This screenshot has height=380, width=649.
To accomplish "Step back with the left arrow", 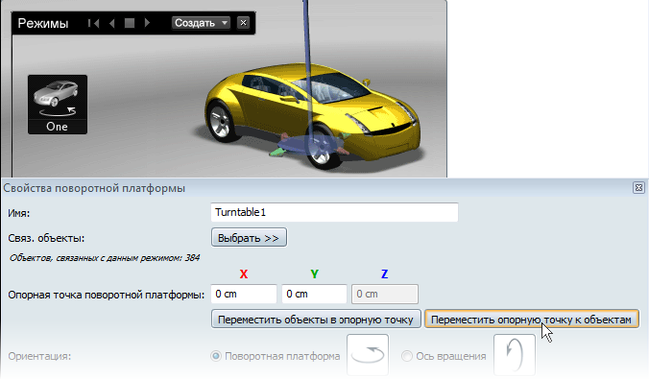I will pyautogui.click(x=111, y=23).
